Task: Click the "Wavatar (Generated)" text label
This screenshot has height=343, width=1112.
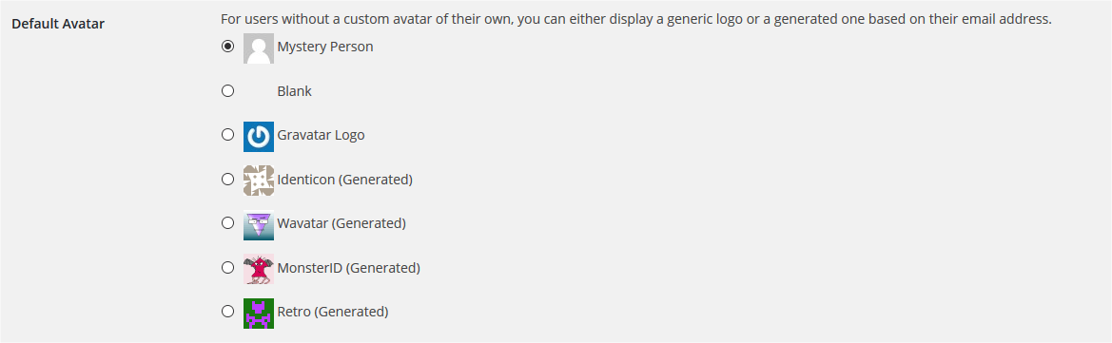Action: tap(341, 224)
